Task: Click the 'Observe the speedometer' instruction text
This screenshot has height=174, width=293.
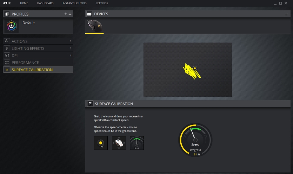Action: tap(115, 129)
